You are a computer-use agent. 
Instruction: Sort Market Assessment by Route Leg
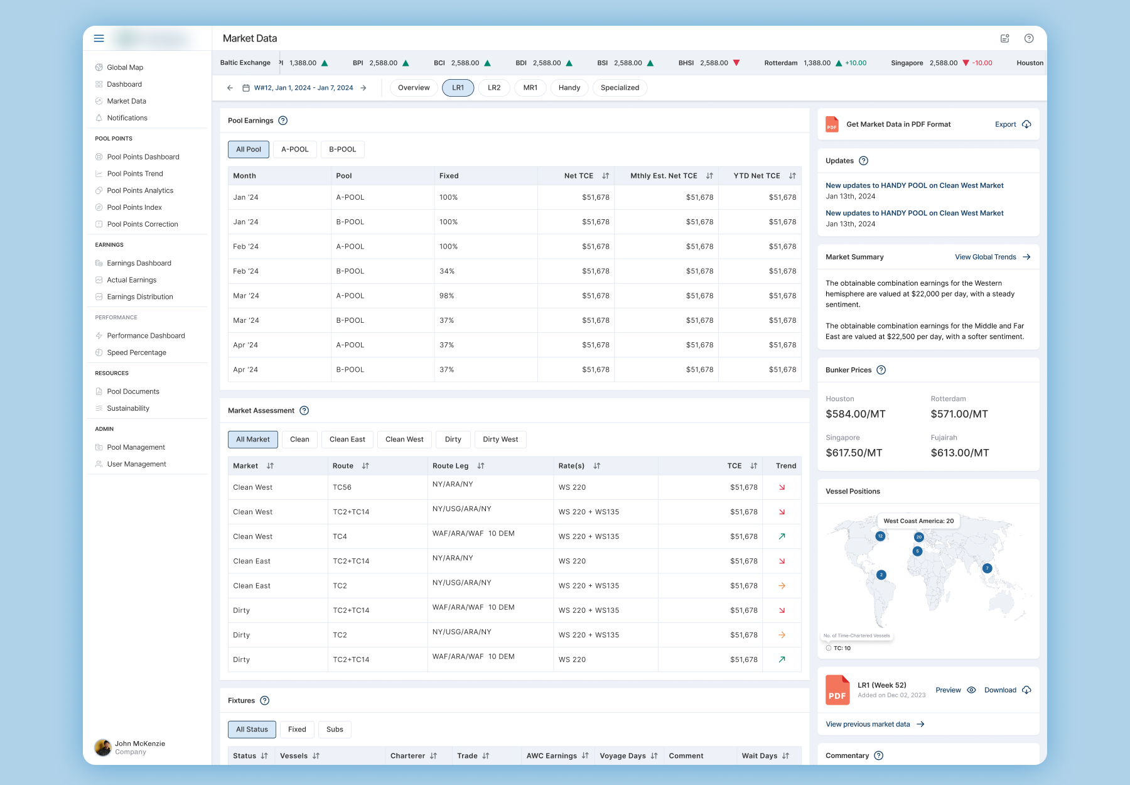pos(481,466)
